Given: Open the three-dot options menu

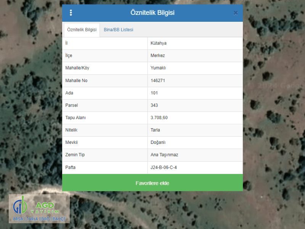Looking at the screenshot, I should click(71, 13).
